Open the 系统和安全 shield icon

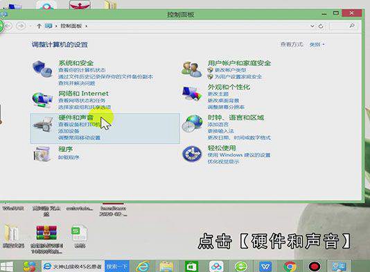click(x=42, y=69)
